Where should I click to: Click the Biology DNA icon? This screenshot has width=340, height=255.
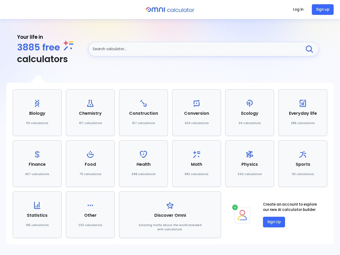(x=37, y=103)
